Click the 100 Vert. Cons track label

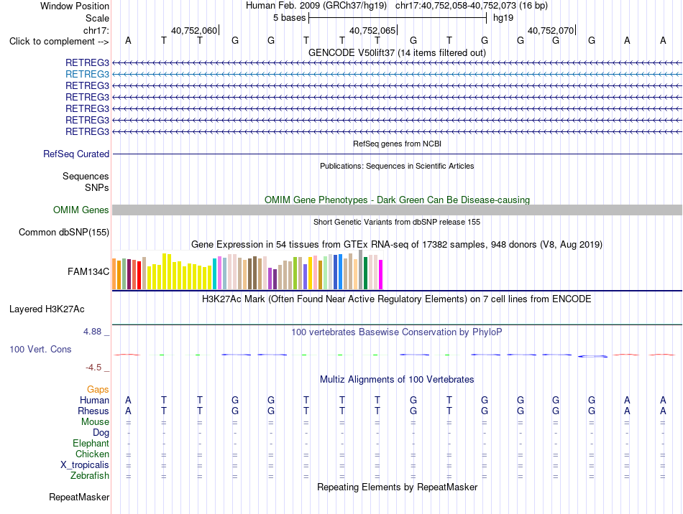point(40,349)
